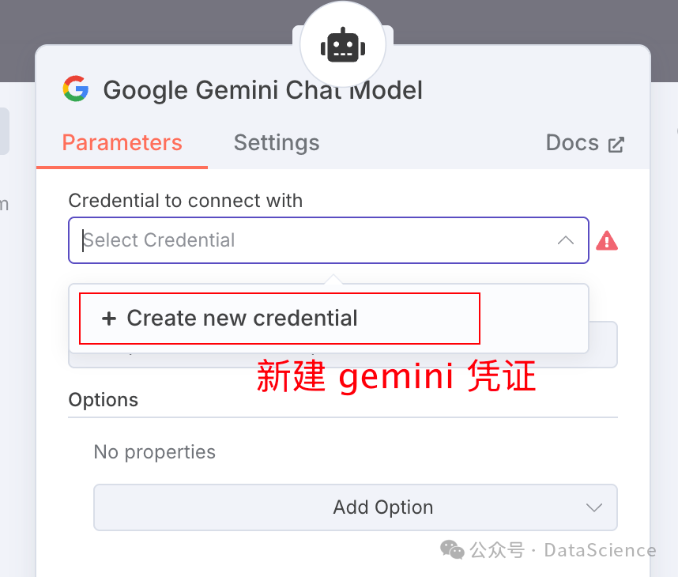Click the Google G logo icon
678x577 pixels.
(76, 89)
